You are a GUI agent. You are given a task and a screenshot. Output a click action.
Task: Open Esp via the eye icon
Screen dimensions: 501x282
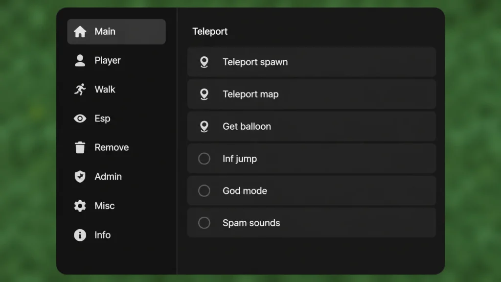[80, 118]
